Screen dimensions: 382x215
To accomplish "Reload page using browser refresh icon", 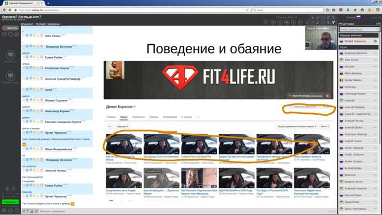I will click(x=247, y=10).
